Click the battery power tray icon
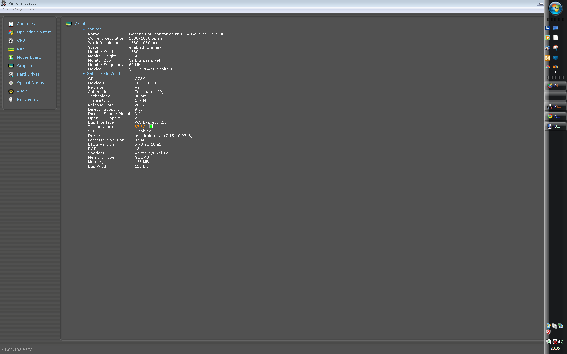This screenshot has width=567, height=354. [548, 342]
